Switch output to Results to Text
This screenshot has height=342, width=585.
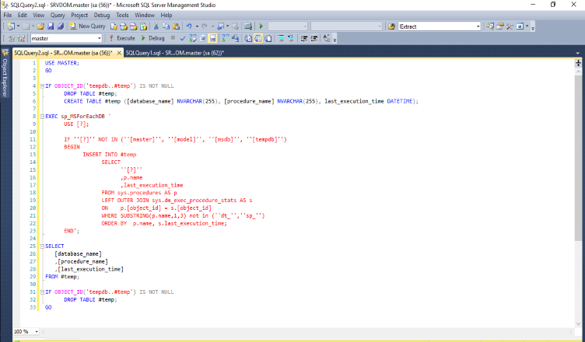[248, 38]
